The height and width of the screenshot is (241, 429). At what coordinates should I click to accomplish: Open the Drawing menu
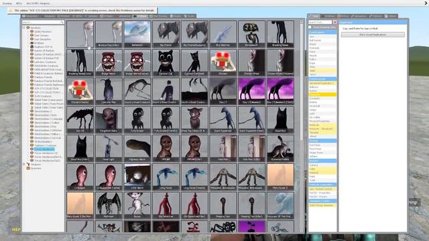click(x=7, y=3)
